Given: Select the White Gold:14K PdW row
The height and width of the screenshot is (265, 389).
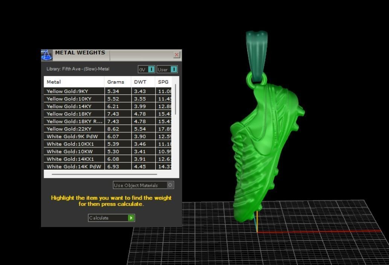Looking at the screenshot, I should pos(108,167).
